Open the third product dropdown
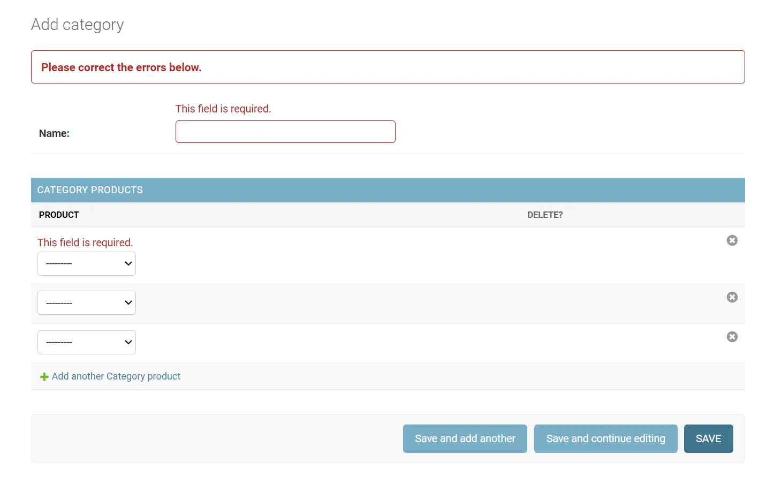 [x=87, y=342]
